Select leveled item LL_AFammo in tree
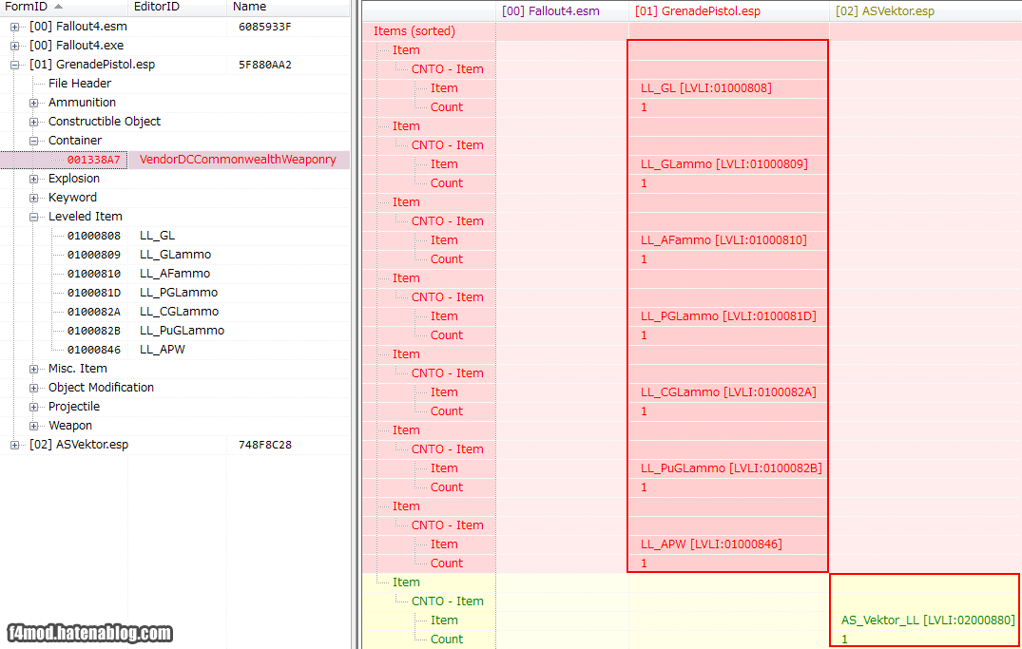 (175, 274)
